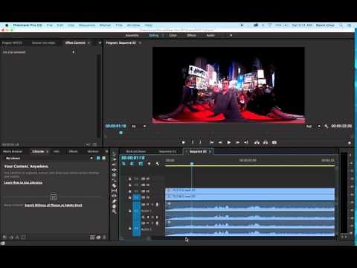Open Spotlight search in macOS menu bar
This screenshot has height=268, width=357.
tap(341, 25)
